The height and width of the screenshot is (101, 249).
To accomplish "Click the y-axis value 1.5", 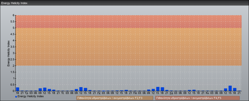I will click(x=12, y=72).
